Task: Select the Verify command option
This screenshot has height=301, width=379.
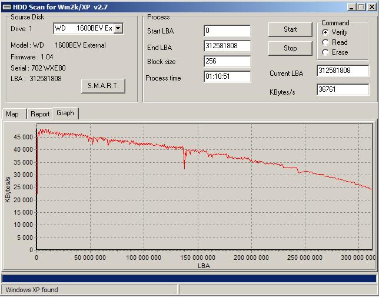Action: pos(325,32)
